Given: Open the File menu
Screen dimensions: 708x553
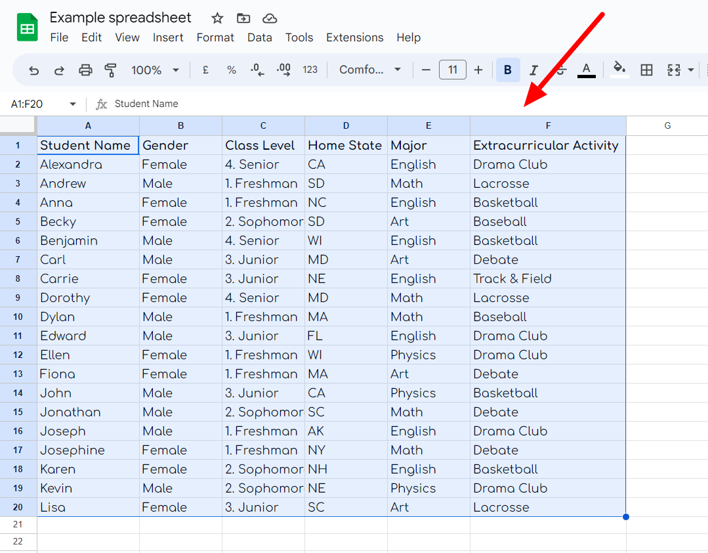Looking at the screenshot, I should click(x=59, y=37).
